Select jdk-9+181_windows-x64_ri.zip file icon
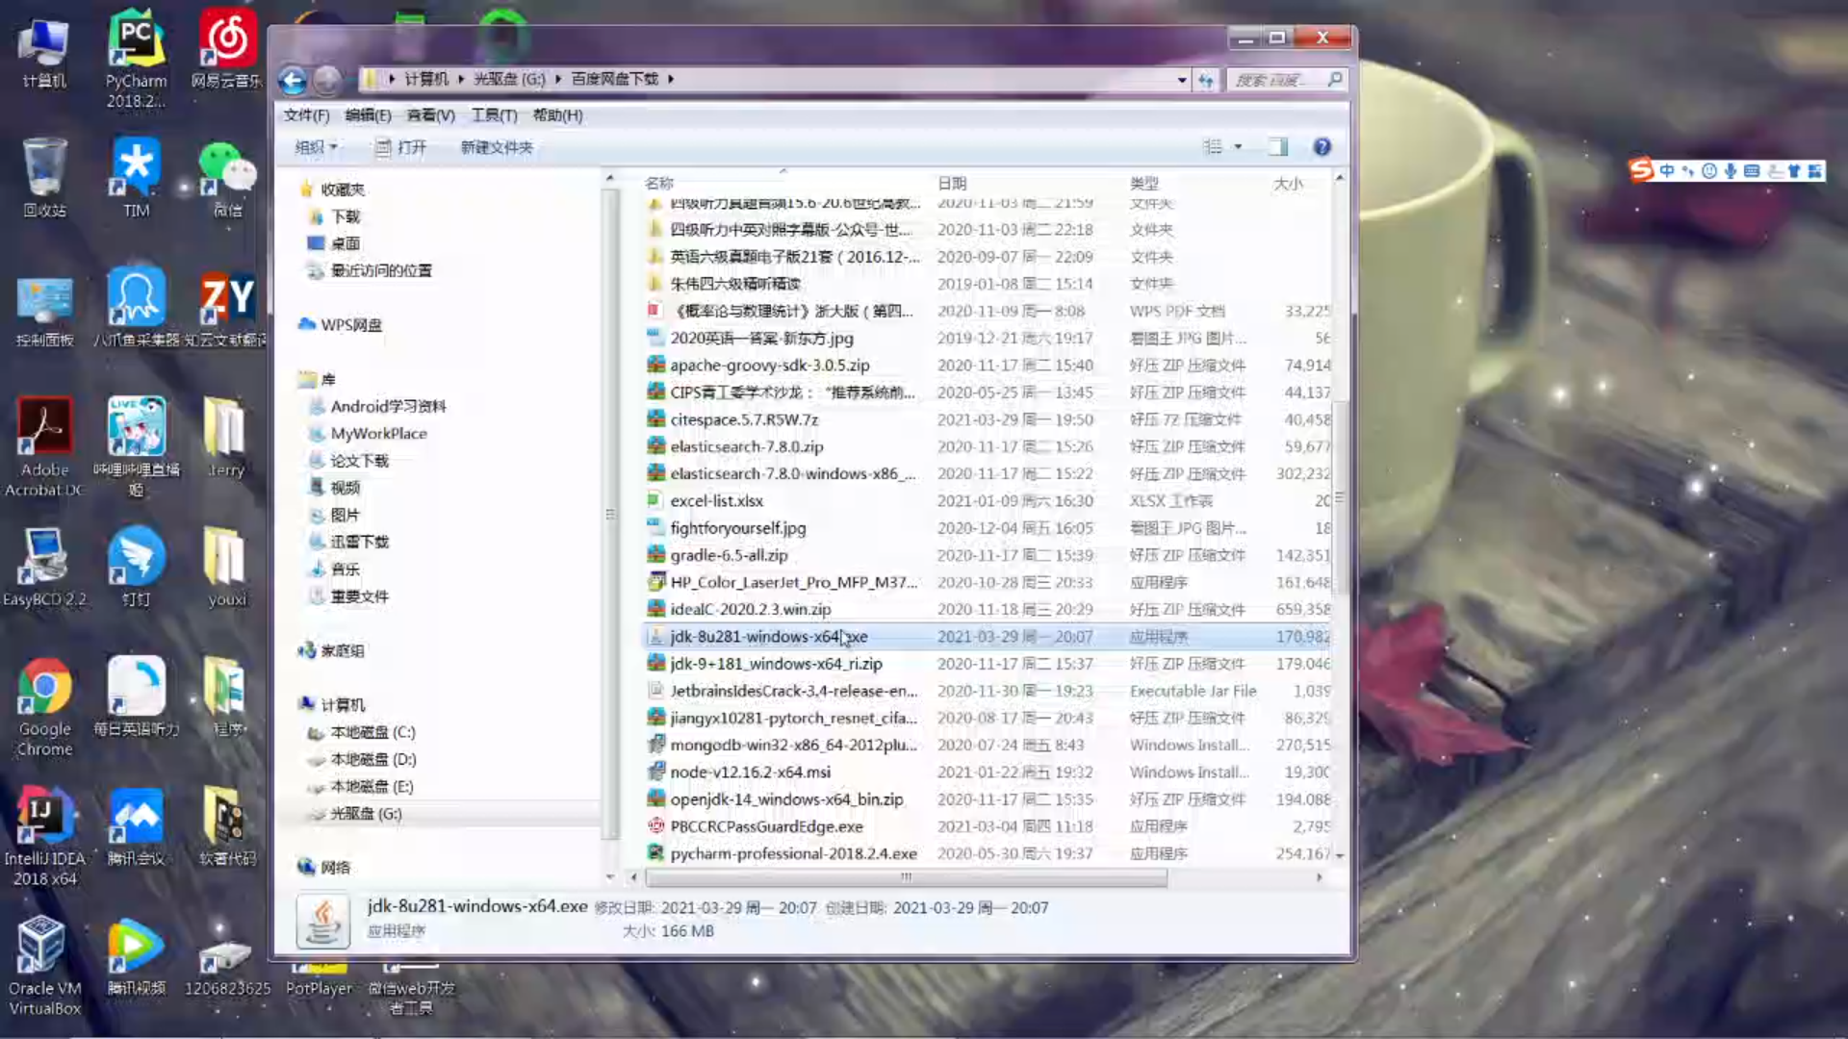This screenshot has width=1848, height=1039. 656,664
